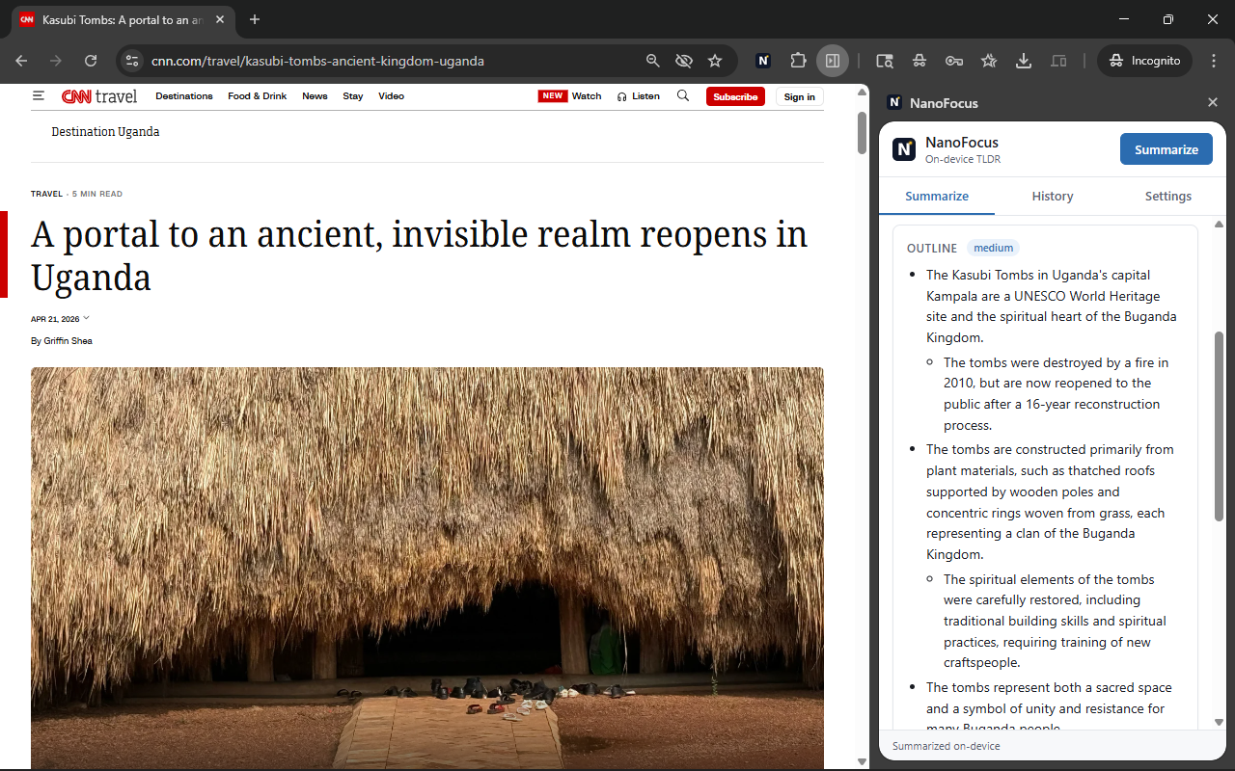Toggle the side panel icon in toolbar
This screenshot has height=771, width=1235.
pos(833,60)
